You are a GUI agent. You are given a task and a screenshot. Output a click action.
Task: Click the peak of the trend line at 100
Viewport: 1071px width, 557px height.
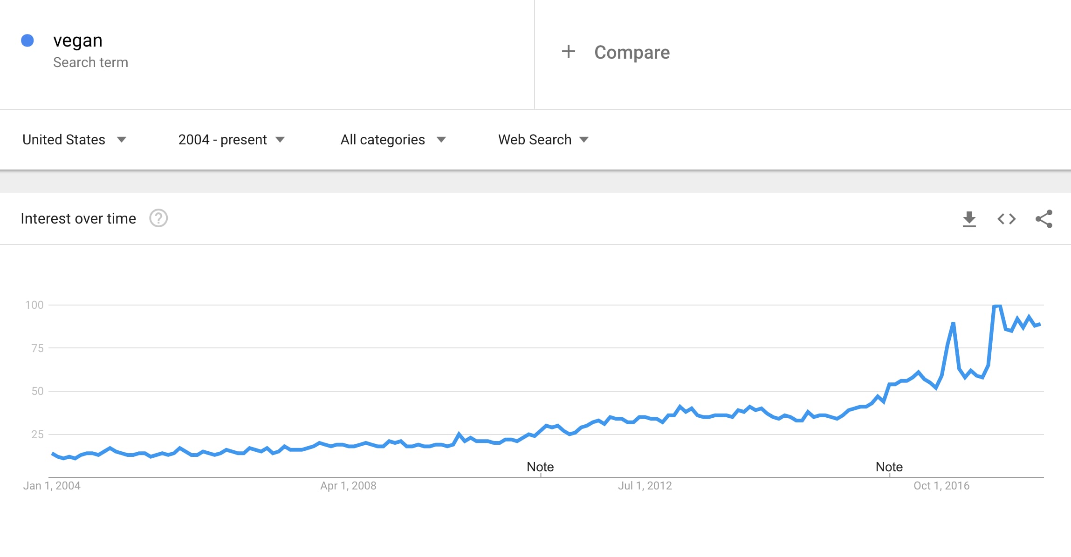(x=997, y=306)
